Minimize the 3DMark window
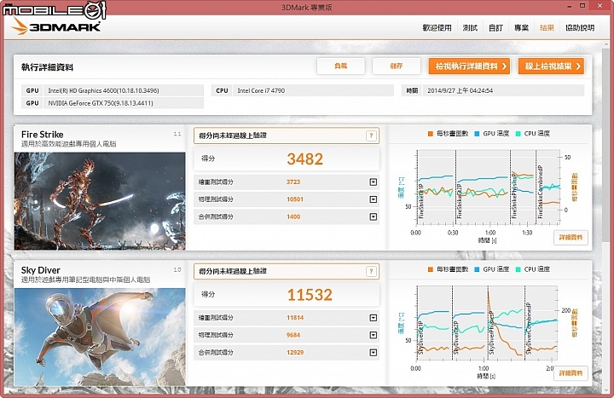614x398 pixels. point(570,6)
